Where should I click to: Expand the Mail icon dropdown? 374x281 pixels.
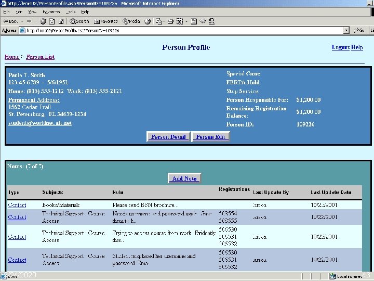(x=164, y=21)
